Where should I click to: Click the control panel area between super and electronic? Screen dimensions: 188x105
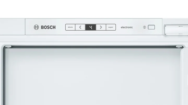click(118, 27)
